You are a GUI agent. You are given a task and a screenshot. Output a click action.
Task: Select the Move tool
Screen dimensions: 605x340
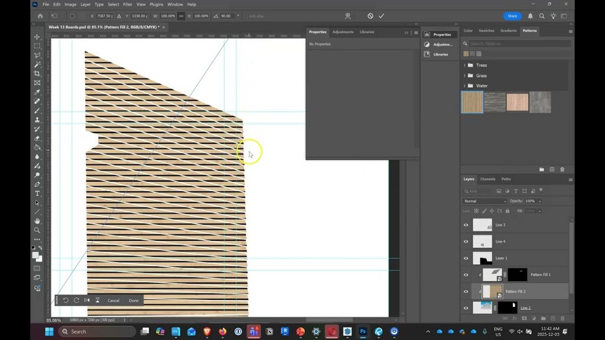(x=37, y=37)
